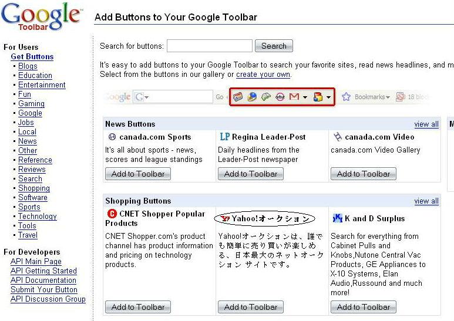Add K and D Surplus to Toolbar

tap(364, 307)
